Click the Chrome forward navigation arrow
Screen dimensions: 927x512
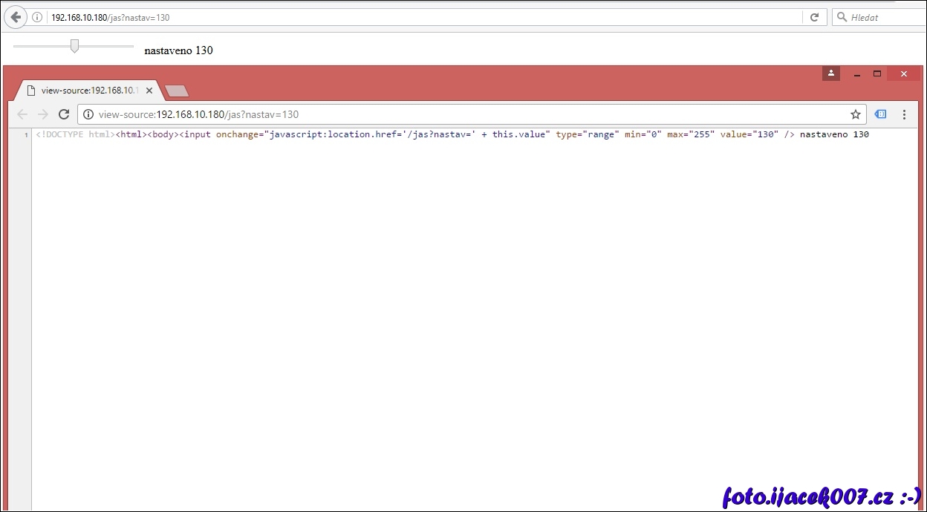(x=43, y=114)
